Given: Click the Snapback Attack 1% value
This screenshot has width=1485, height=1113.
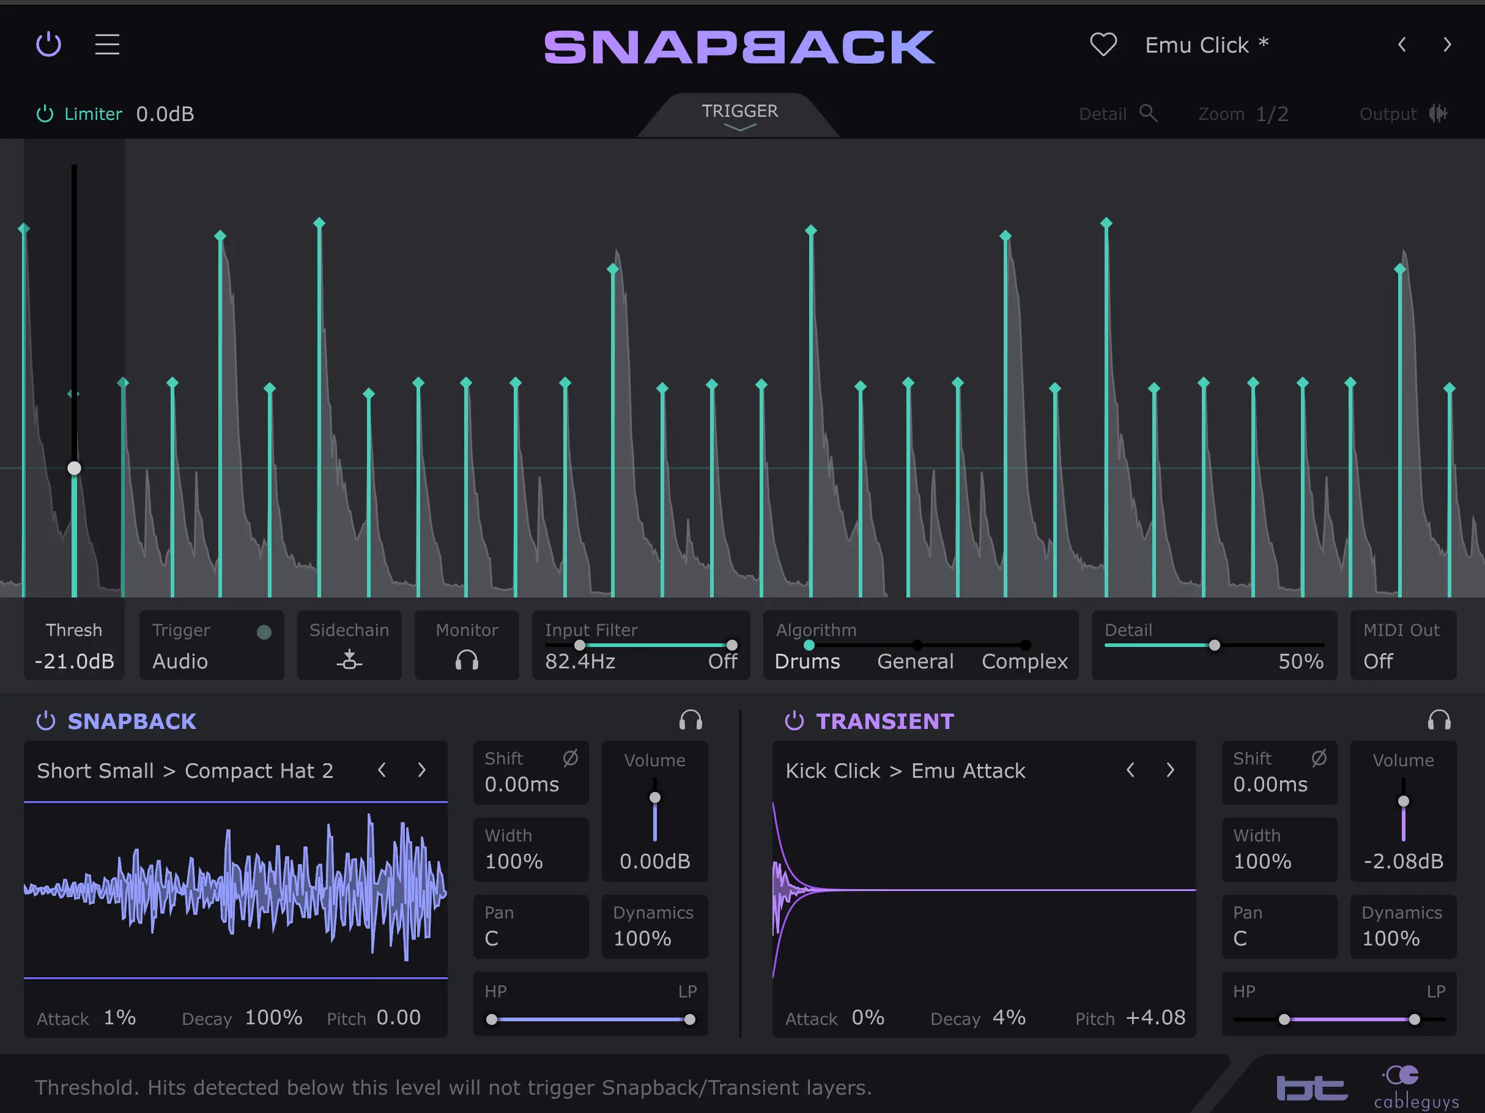Looking at the screenshot, I should (119, 1018).
